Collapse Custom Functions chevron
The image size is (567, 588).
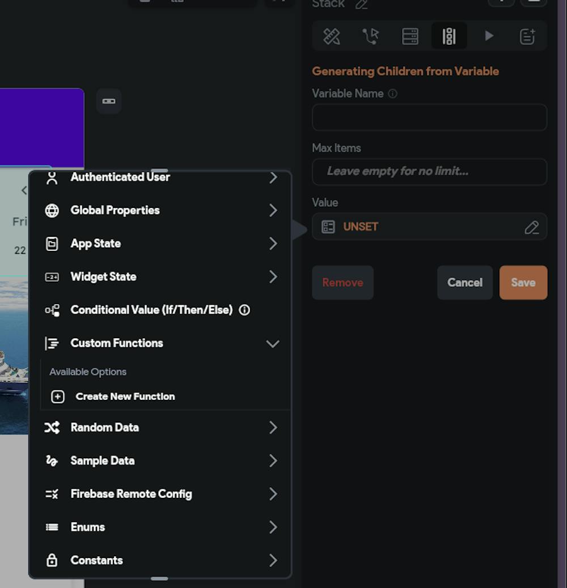(x=273, y=343)
